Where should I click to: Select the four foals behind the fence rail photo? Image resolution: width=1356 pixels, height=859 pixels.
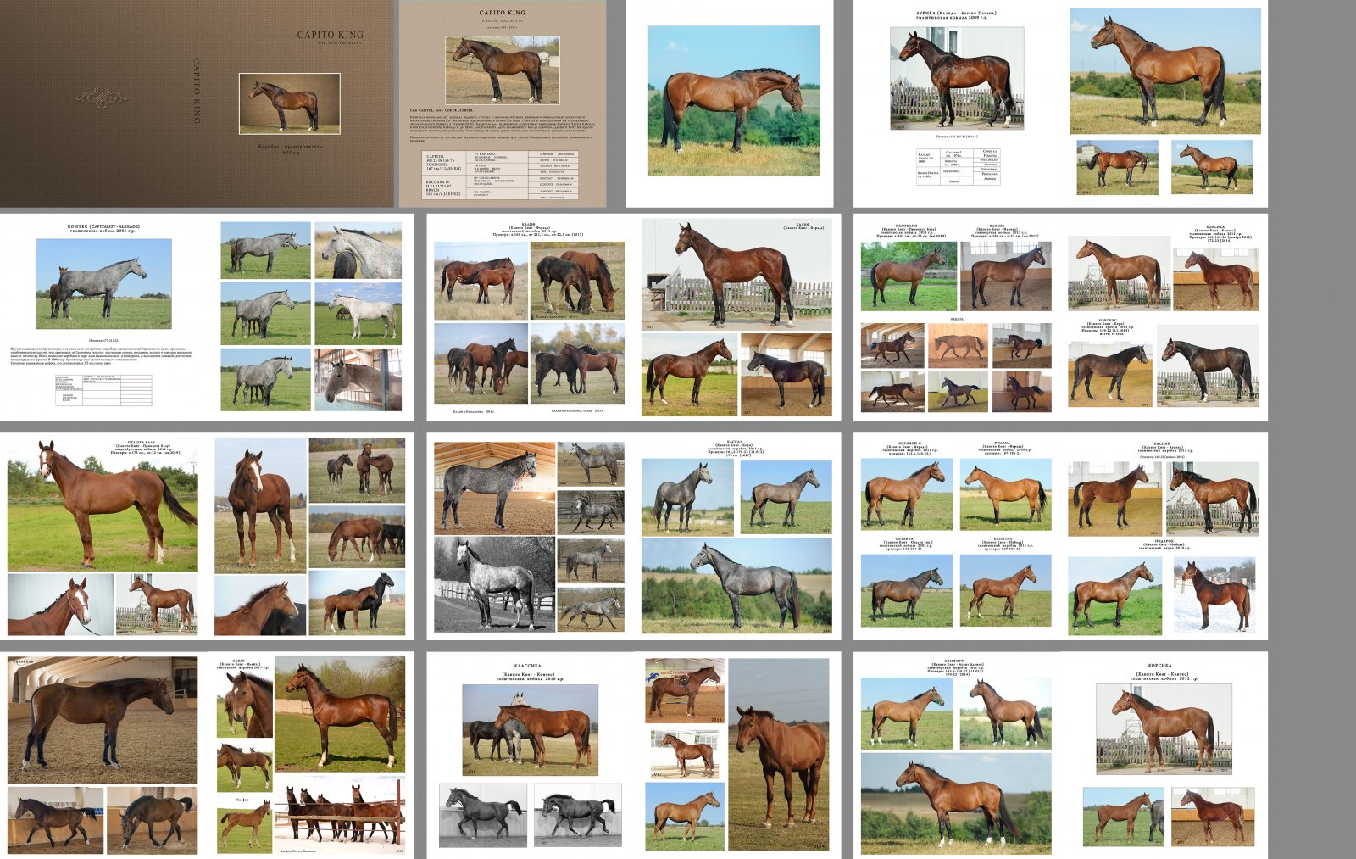340,812
